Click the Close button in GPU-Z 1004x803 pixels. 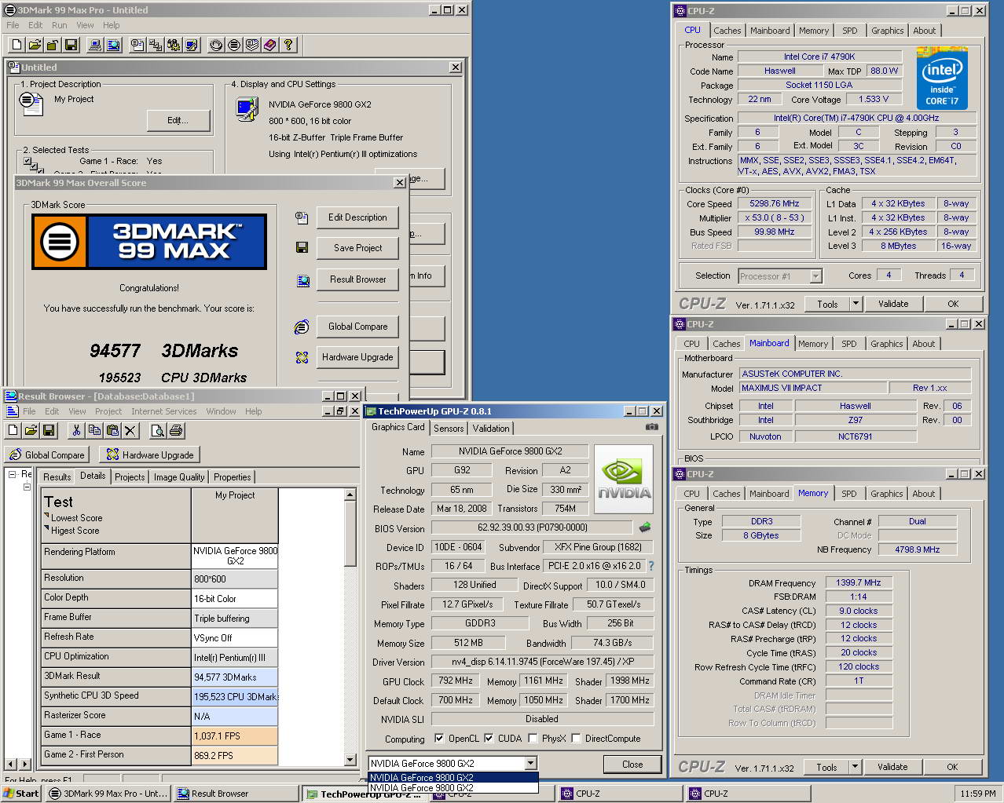coord(632,765)
